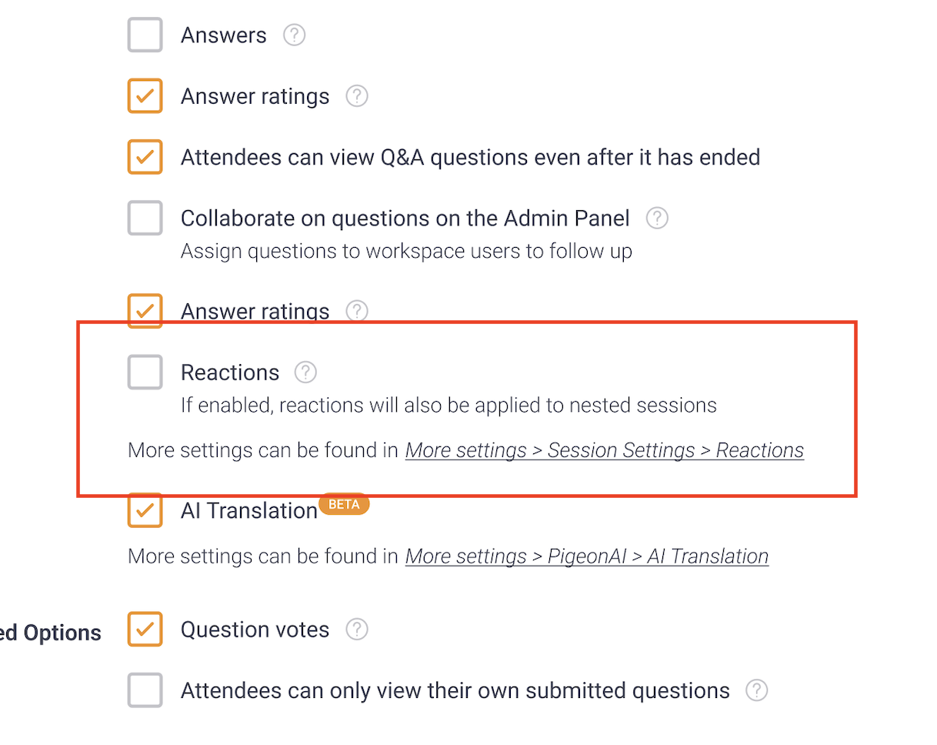
Task: Check Attendees can only view own questions
Action: (x=145, y=690)
